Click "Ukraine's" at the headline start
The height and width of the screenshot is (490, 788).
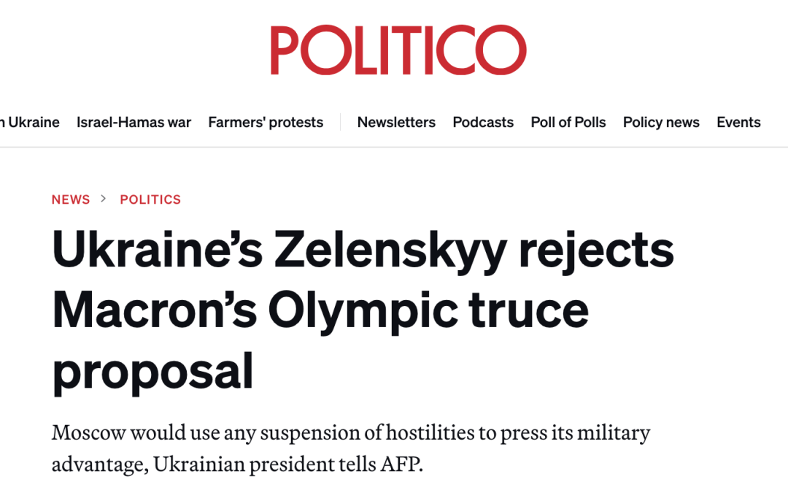click(x=157, y=250)
